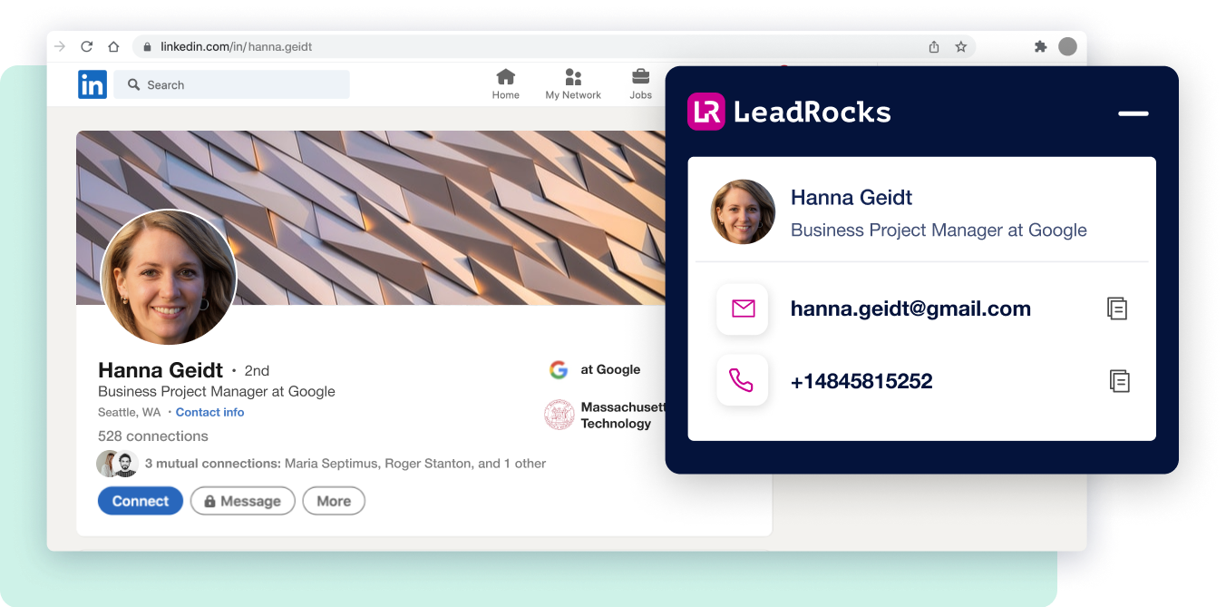Open My Network in LinkedIn navigation
This screenshot has width=1226, height=607.
click(x=573, y=84)
